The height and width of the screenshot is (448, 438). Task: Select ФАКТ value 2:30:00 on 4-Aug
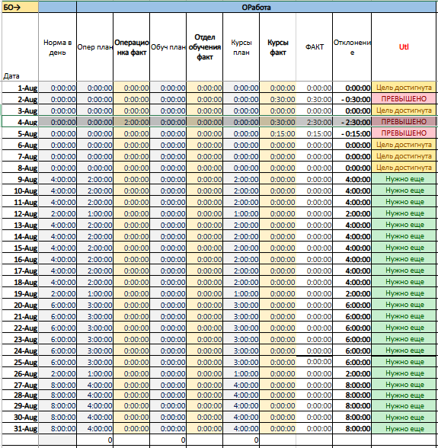pyautogui.click(x=315, y=122)
